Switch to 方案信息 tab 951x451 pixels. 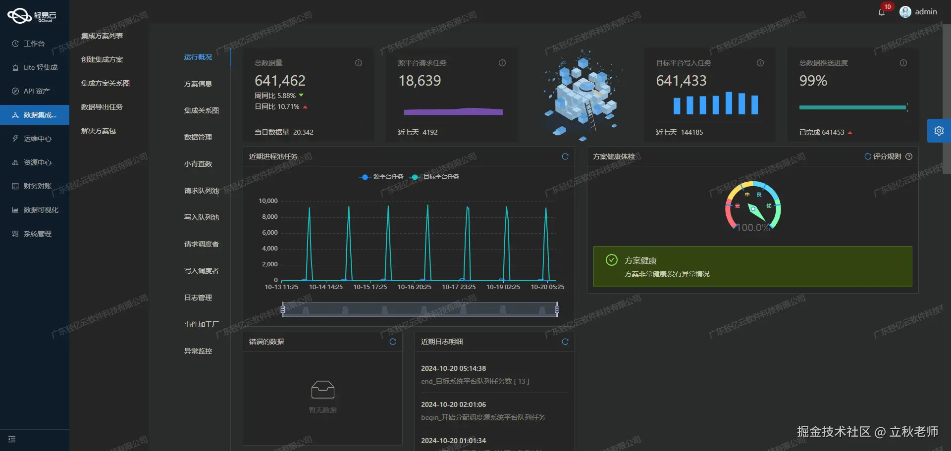point(198,84)
